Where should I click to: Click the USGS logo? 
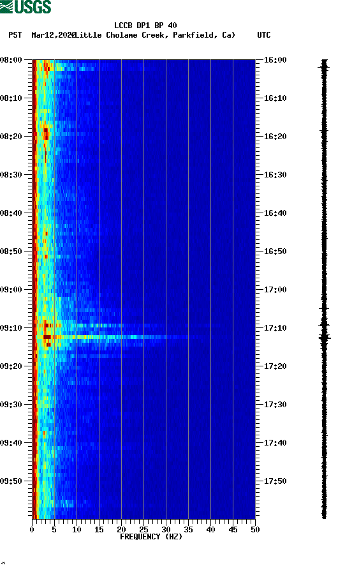(x=26, y=6)
